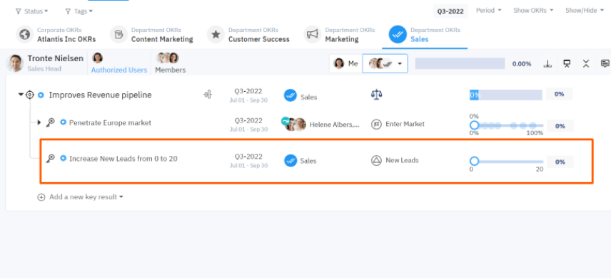Open presentation mode icon
This screenshot has height=279, width=611.
coord(567,64)
